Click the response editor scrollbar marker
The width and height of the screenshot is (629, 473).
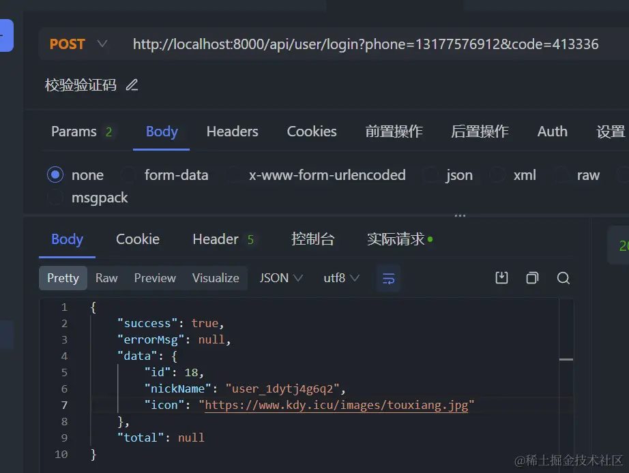tap(566, 360)
